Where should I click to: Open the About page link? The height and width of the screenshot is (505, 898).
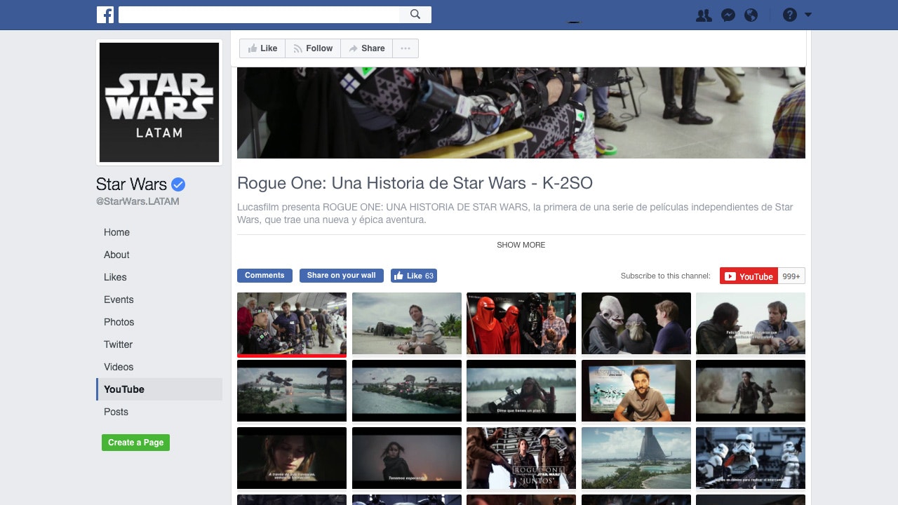click(x=116, y=255)
